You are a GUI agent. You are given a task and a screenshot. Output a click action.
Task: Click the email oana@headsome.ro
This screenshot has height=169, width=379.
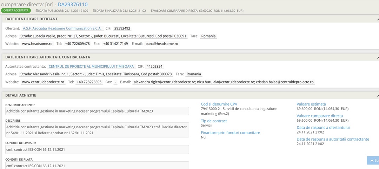click(162, 44)
